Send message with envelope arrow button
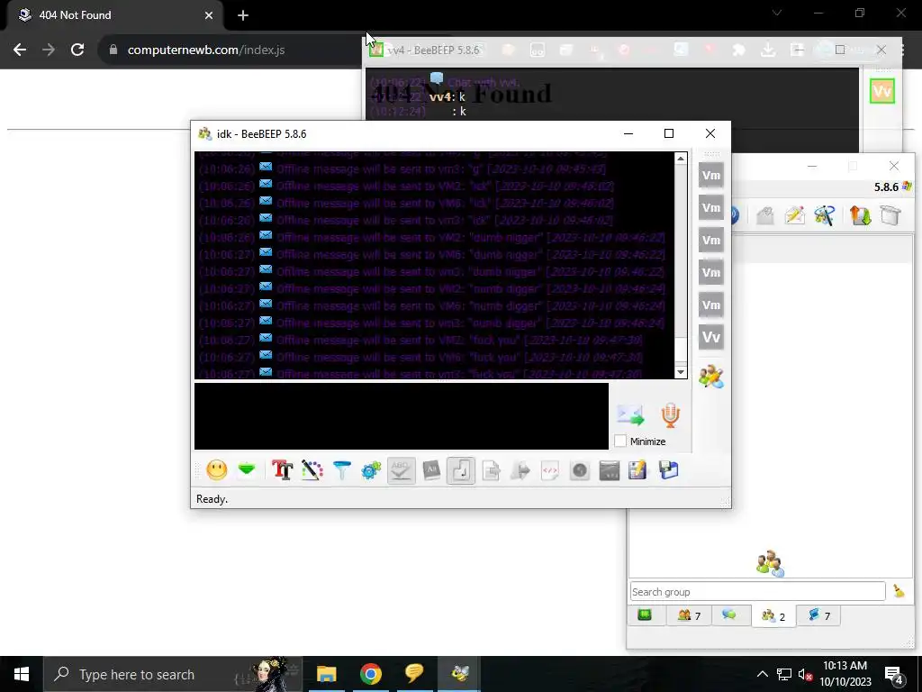 [x=630, y=415]
